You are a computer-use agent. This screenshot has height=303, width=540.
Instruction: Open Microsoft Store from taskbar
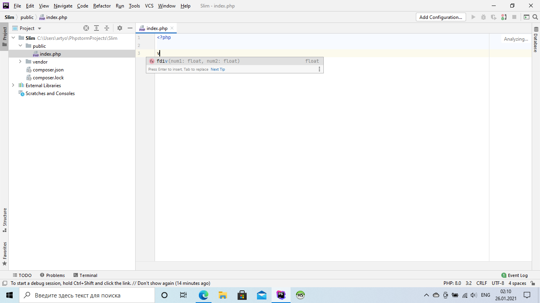[x=242, y=295]
